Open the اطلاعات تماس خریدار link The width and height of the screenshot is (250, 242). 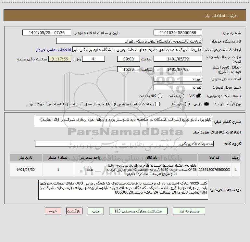click(54, 50)
